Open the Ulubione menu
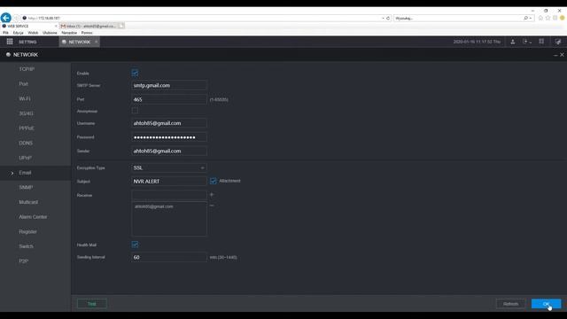This screenshot has height=319, width=567. coord(50,33)
